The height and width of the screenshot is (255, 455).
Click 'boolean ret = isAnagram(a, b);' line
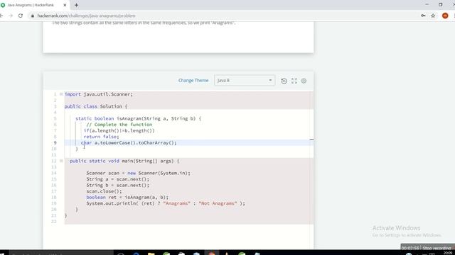(x=127, y=198)
